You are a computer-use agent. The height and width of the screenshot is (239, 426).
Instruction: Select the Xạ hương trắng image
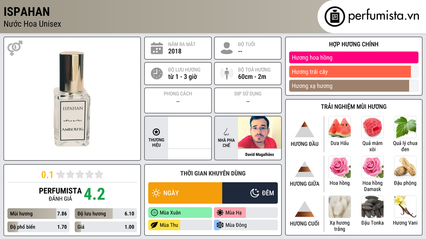pos(339,207)
